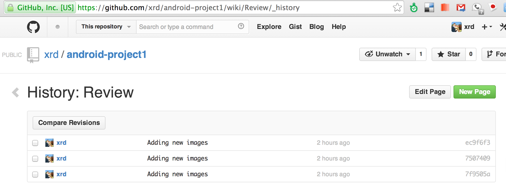Select the checkbox for revision 7507409

click(x=35, y=159)
